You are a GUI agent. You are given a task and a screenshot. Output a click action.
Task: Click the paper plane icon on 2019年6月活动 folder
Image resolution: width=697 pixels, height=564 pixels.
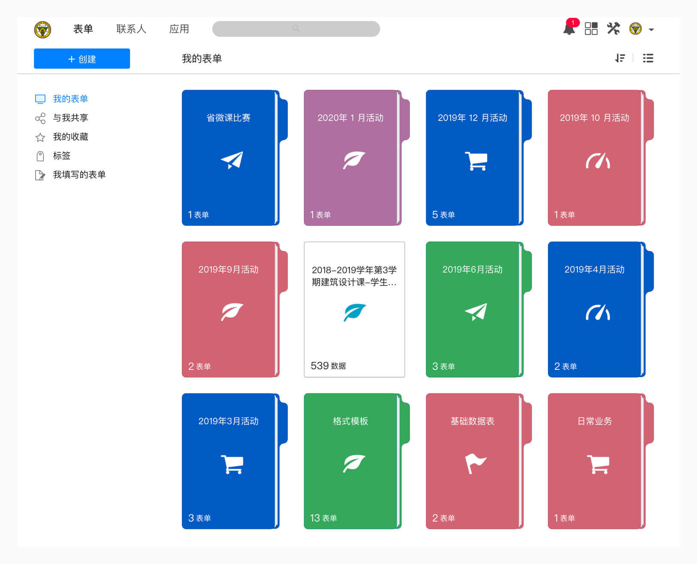point(476,312)
